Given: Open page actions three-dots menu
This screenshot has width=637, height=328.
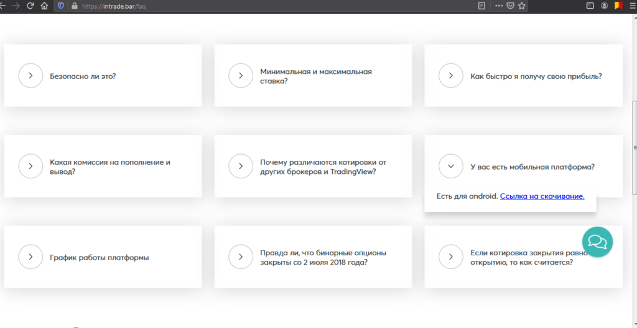Looking at the screenshot, I should [498, 6].
